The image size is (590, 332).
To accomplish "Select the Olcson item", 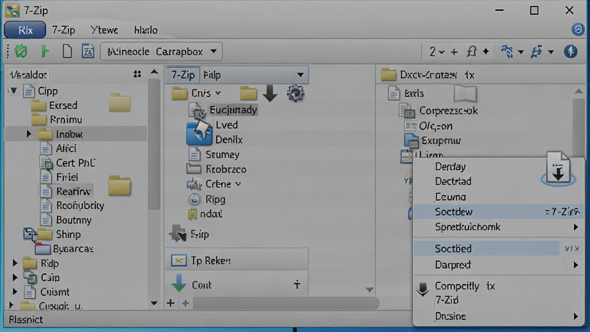I will click(x=428, y=126).
